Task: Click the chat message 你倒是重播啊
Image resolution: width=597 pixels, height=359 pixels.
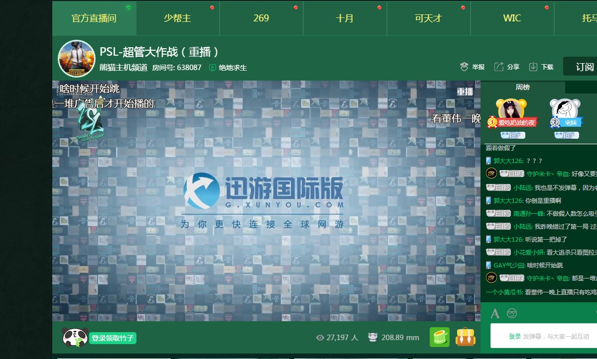Action: click(x=543, y=201)
